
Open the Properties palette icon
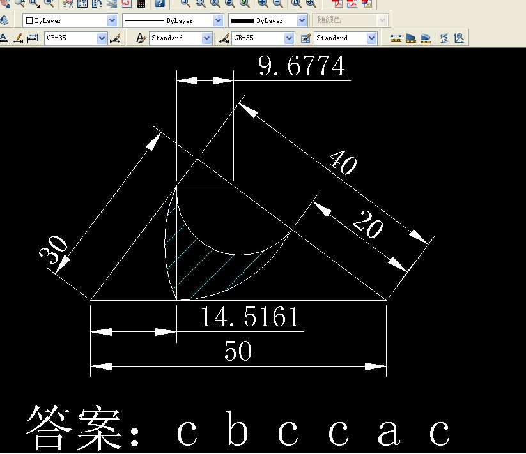coord(68,3)
